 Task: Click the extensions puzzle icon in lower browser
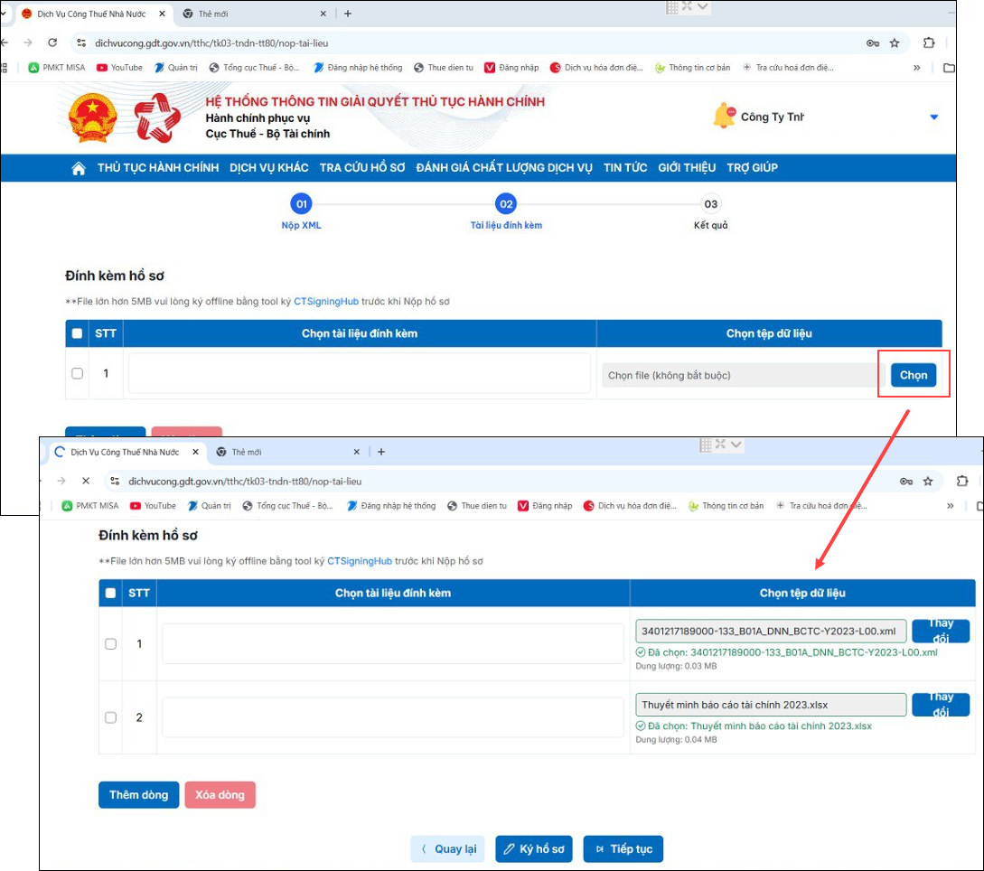tap(962, 482)
